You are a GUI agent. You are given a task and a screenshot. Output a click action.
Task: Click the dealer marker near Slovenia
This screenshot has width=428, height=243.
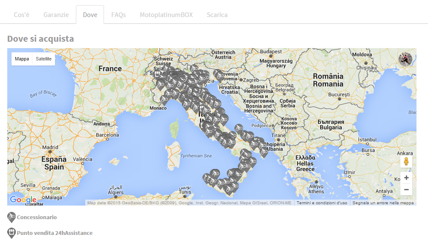219,75
